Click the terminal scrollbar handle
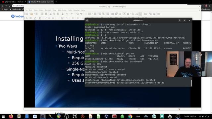The image size is (212, 119). pyautogui.click(x=191, y=83)
